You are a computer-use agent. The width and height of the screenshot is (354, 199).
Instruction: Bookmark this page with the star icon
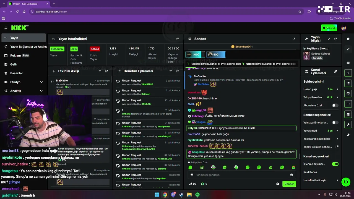(x=300, y=12)
